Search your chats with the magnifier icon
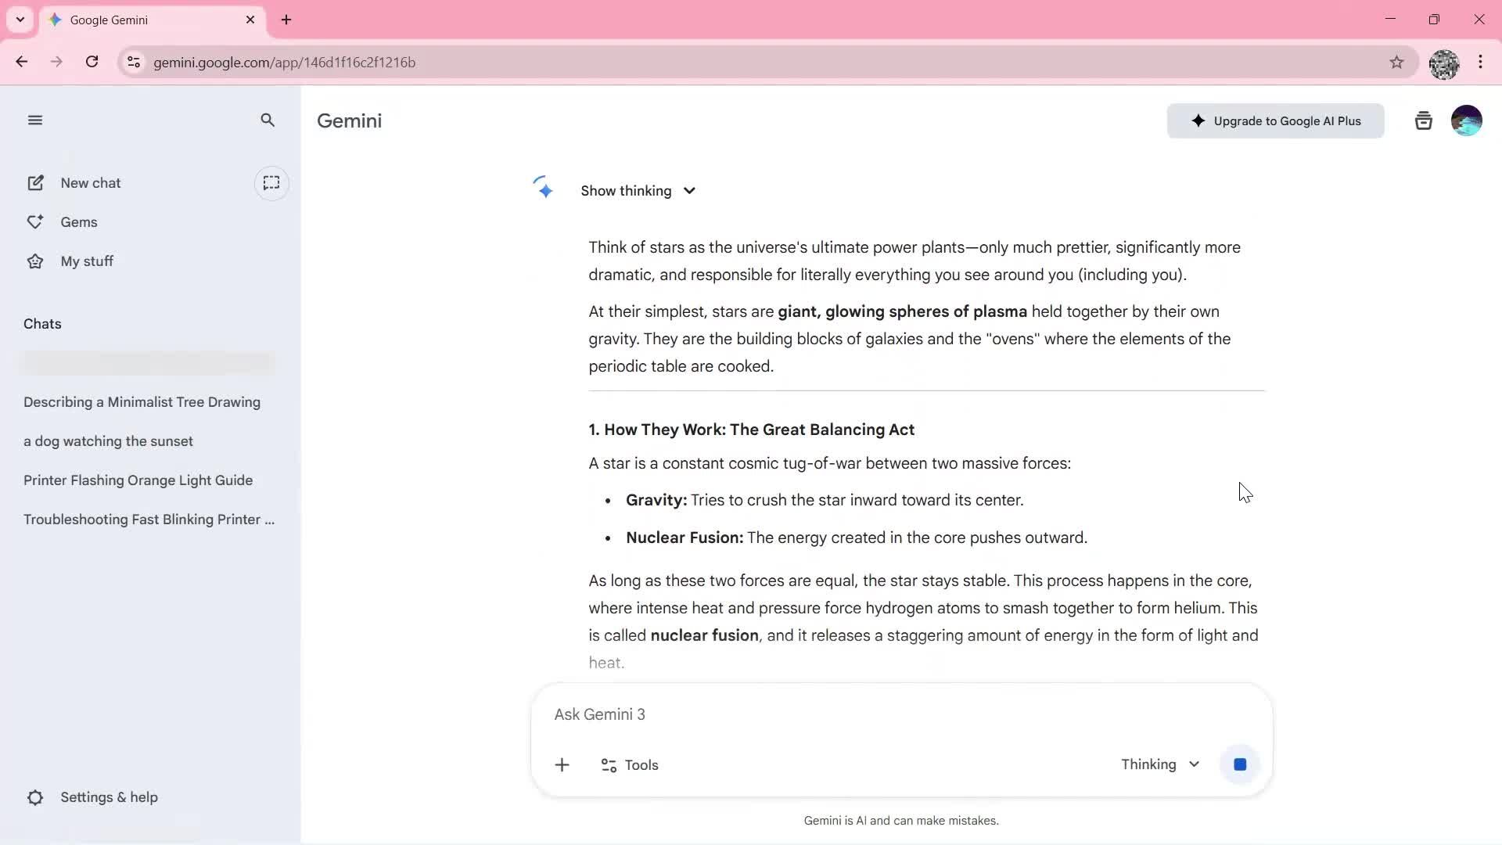 pyautogui.click(x=268, y=120)
